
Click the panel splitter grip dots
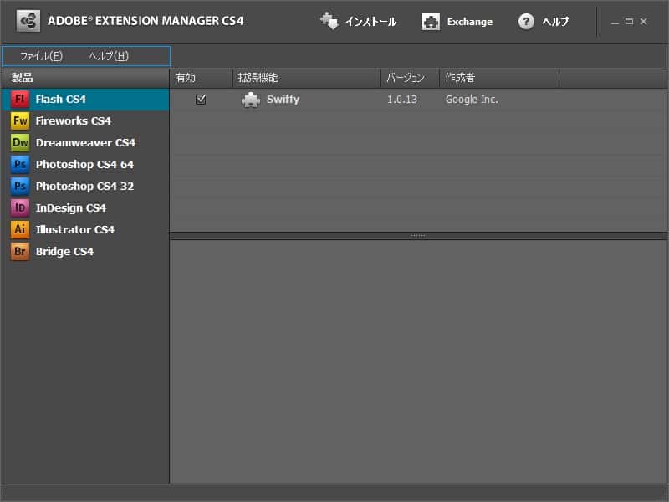[x=417, y=236]
